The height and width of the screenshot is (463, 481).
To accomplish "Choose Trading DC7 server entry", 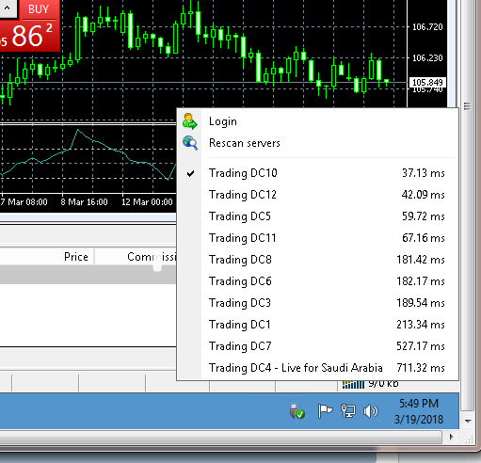I will click(317, 346).
